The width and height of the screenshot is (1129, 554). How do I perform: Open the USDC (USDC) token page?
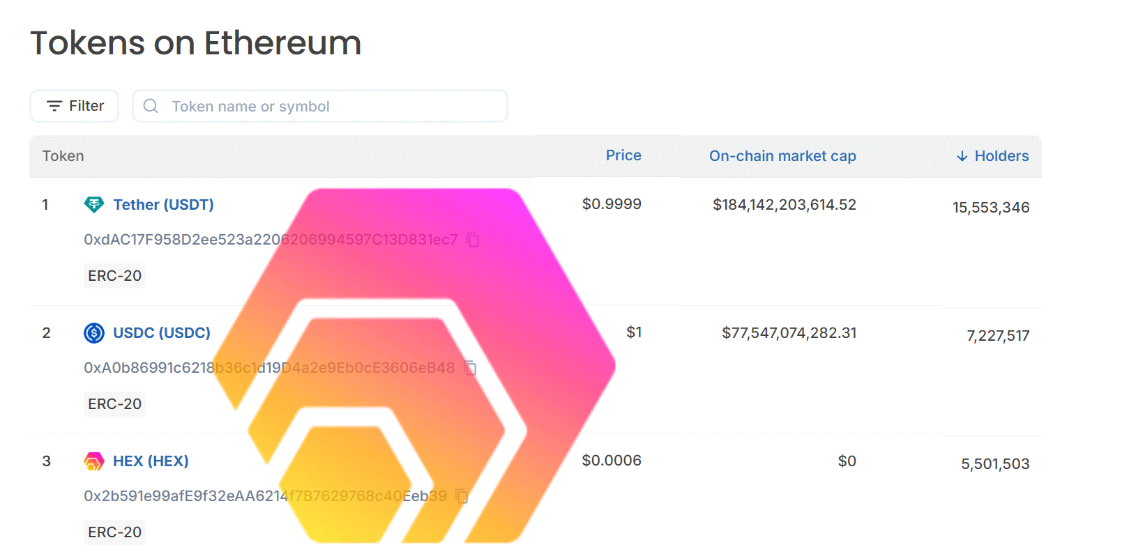[x=161, y=333]
